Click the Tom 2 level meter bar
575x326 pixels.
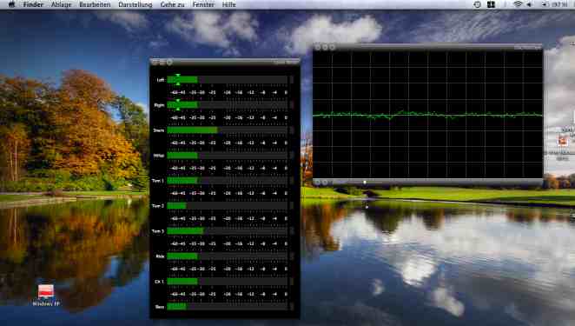tap(228, 205)
